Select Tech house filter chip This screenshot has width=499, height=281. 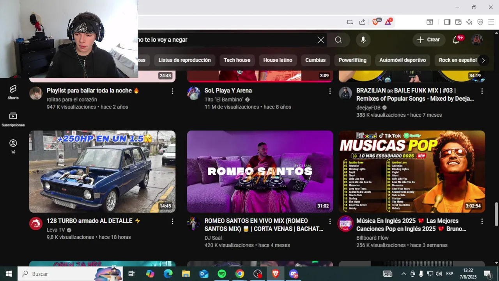click(x=237, y=60)
